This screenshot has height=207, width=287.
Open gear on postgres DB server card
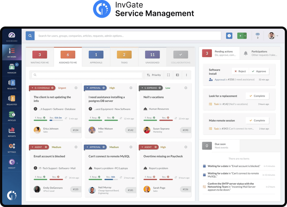click(131, 88)
